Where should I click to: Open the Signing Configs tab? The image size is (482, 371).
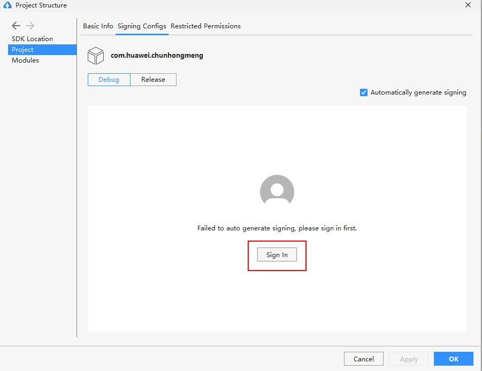click(x=142, y=26)
